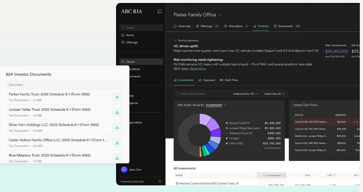Click the NAV column header
This screenshot has height=192, width=363.
(x=308, y=175)
